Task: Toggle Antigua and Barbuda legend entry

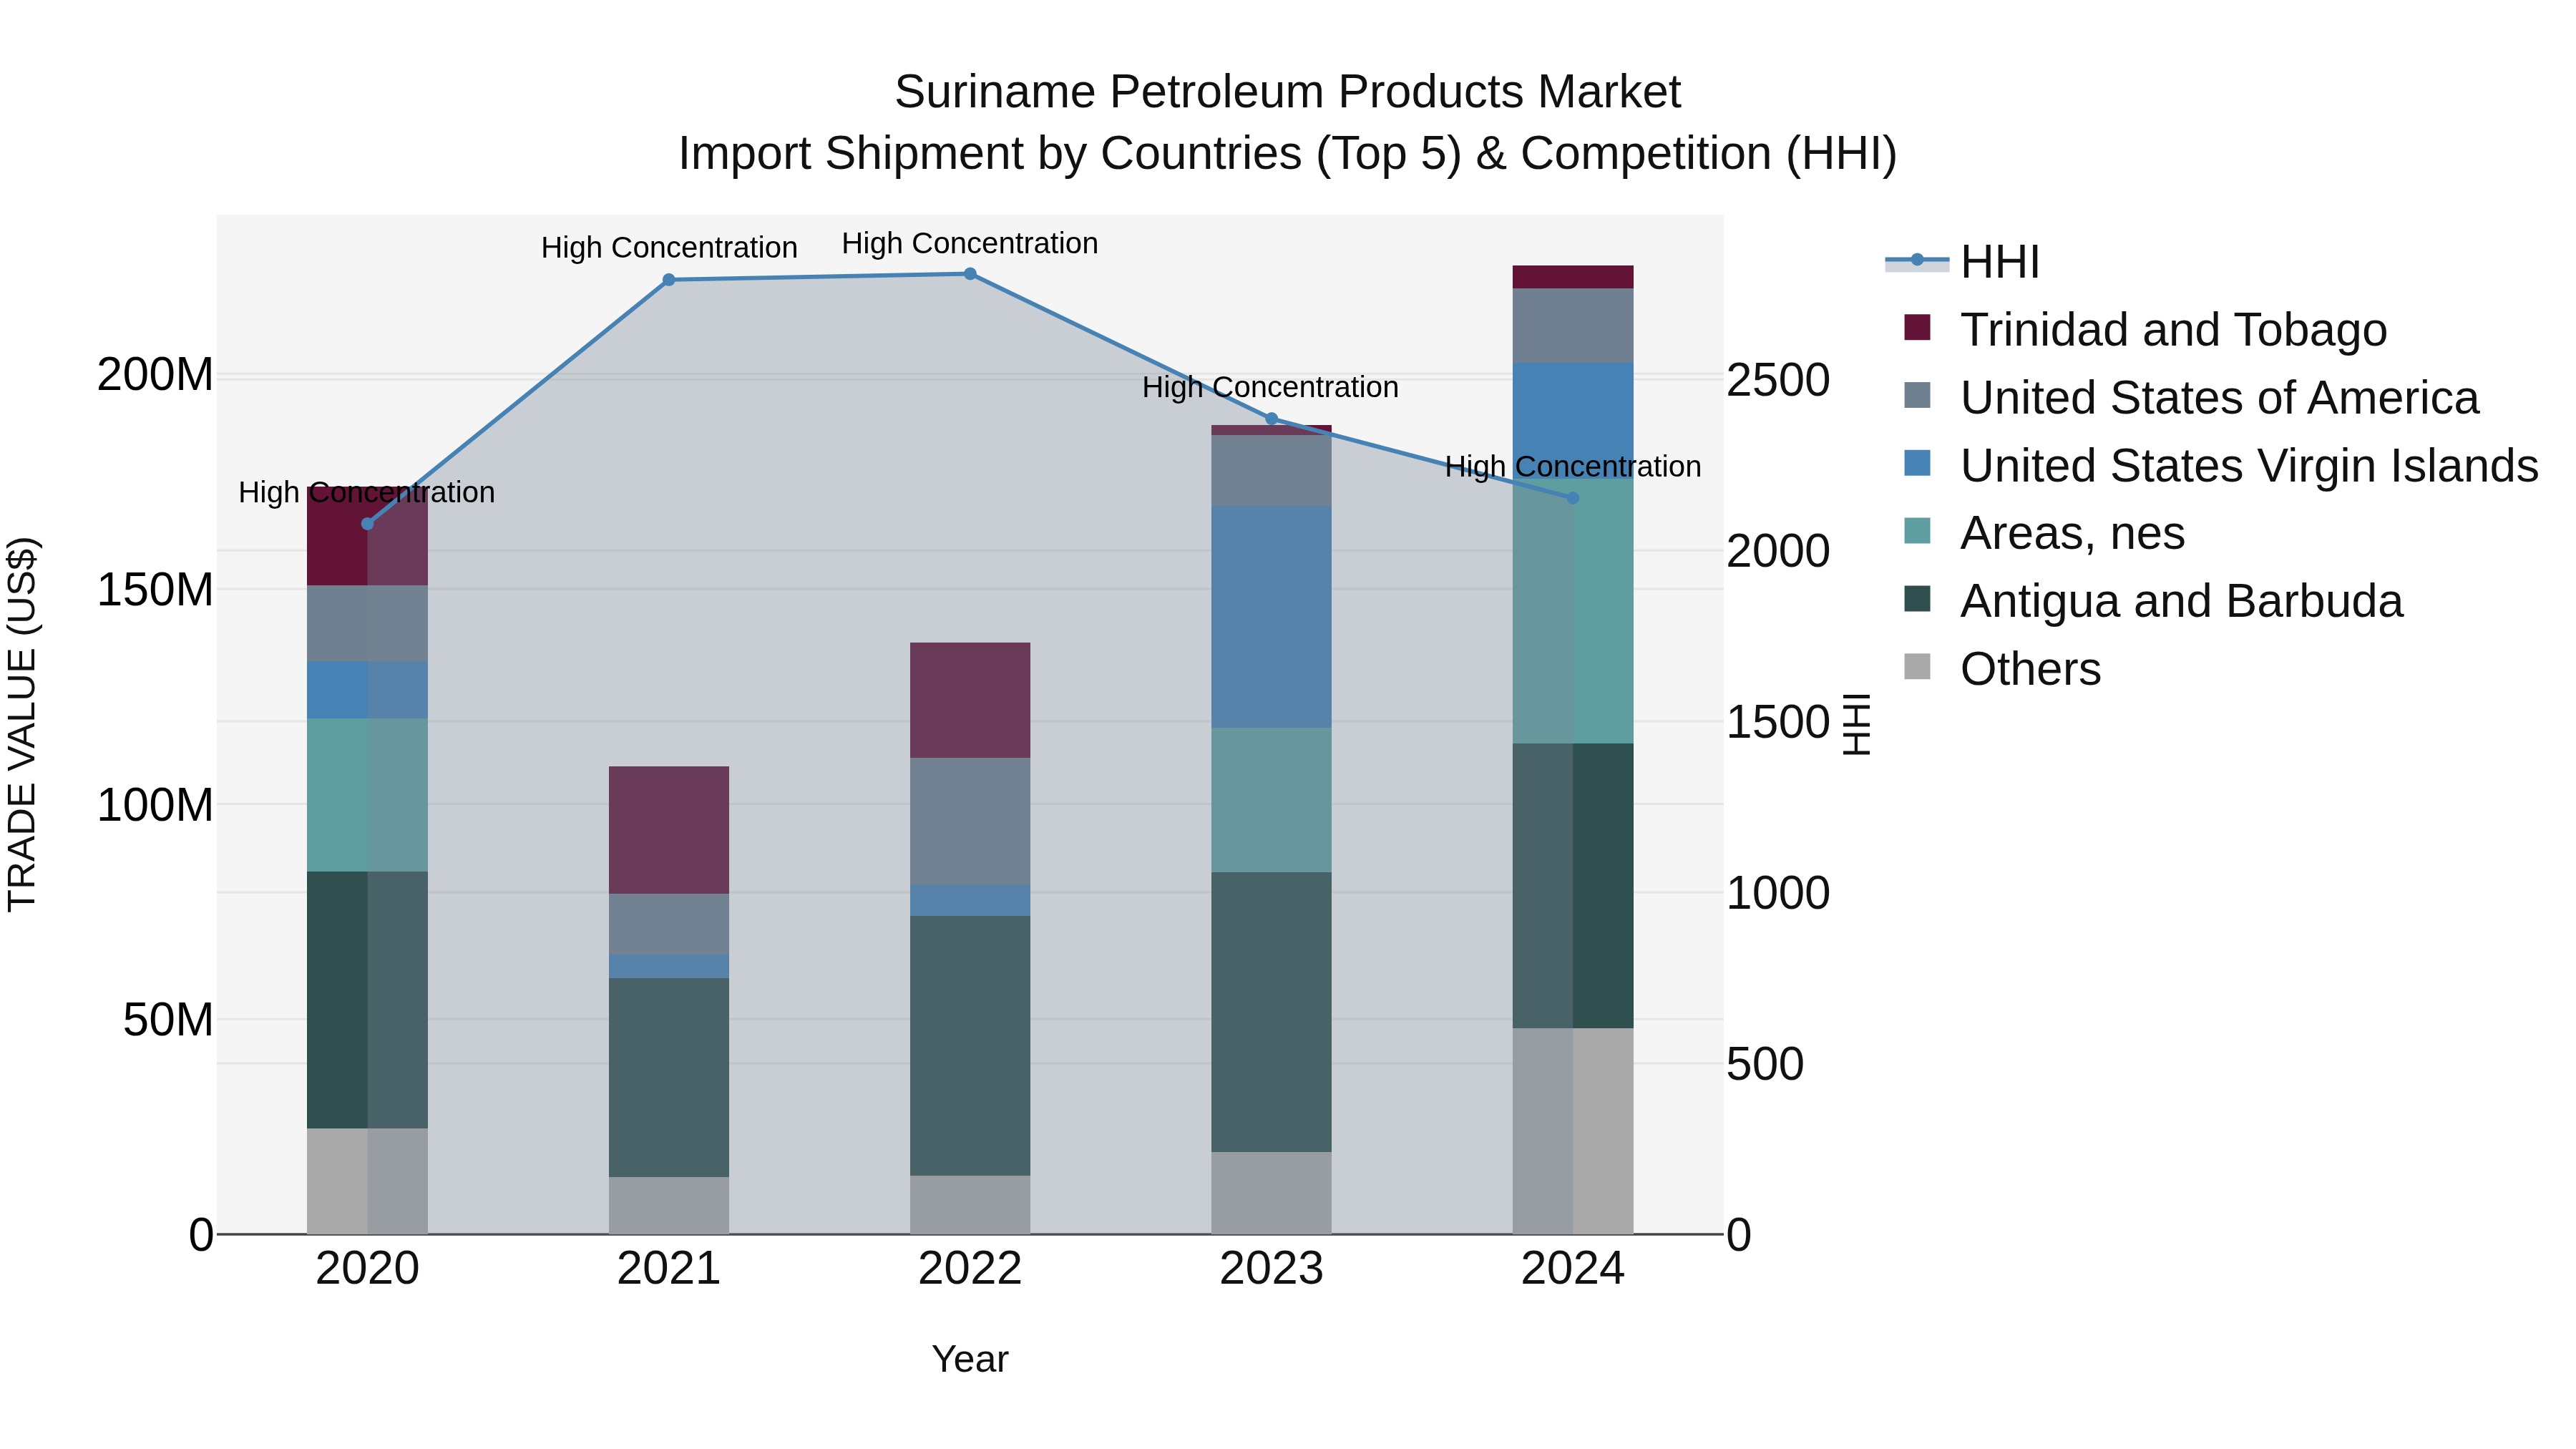Action: [x=2153, y=601]
